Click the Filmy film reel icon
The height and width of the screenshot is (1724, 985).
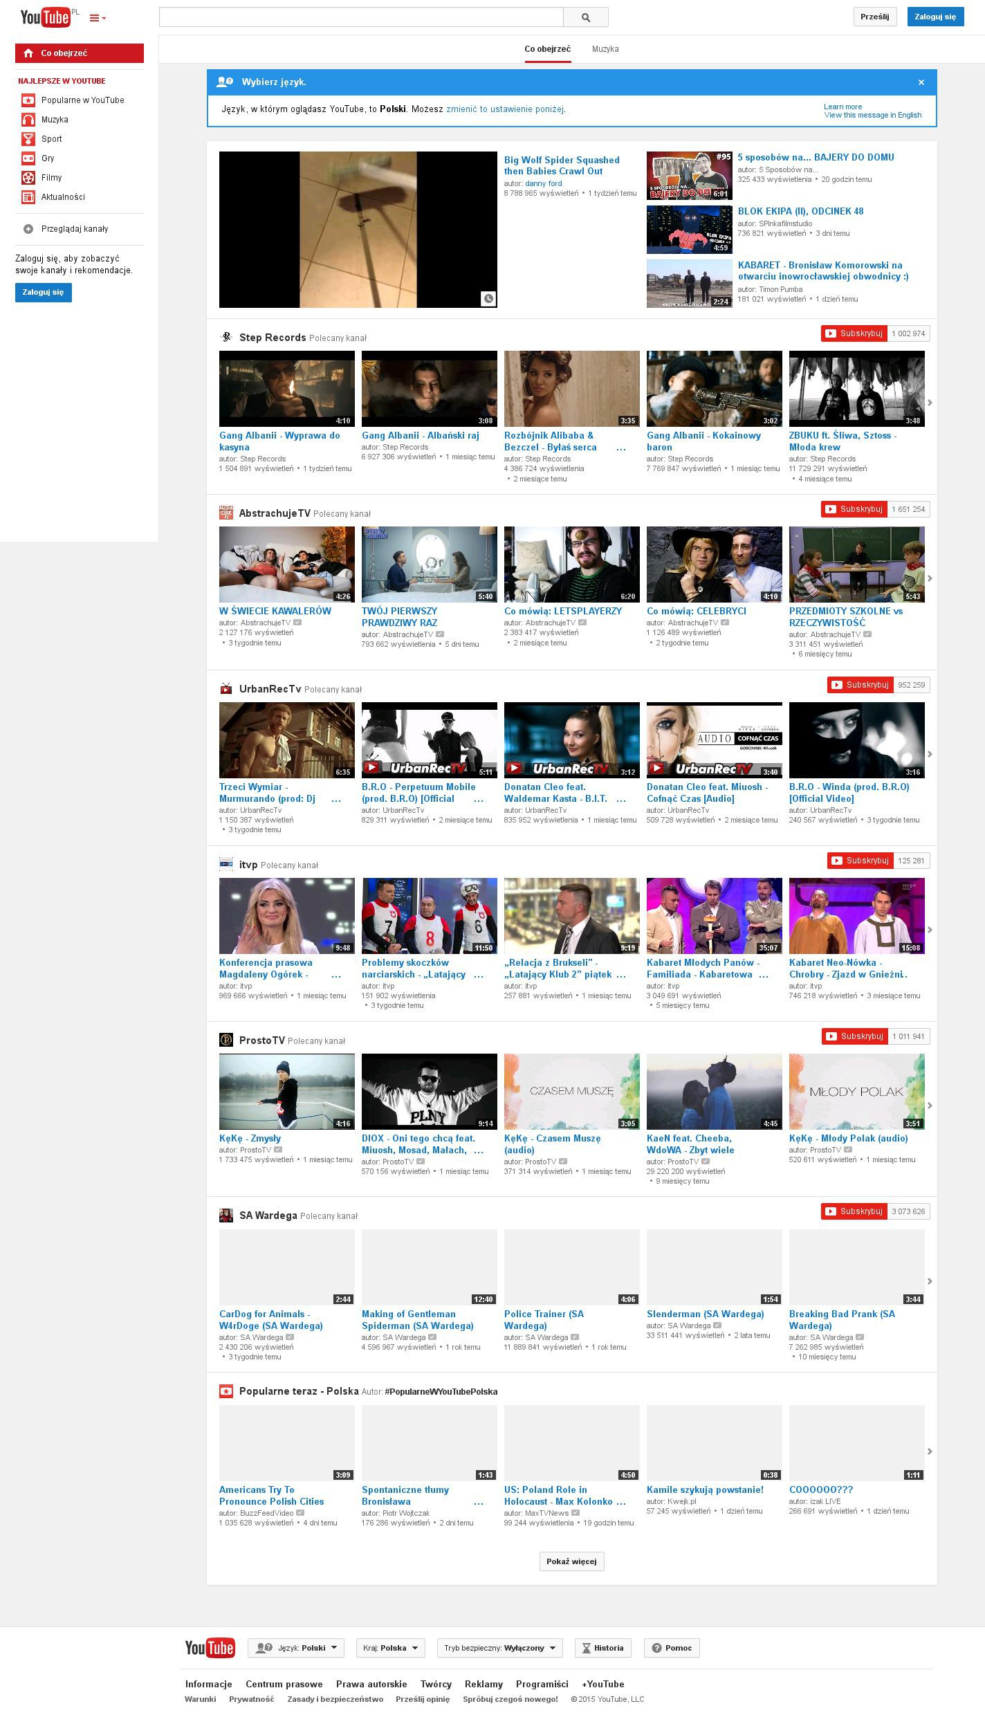[28, 178]
